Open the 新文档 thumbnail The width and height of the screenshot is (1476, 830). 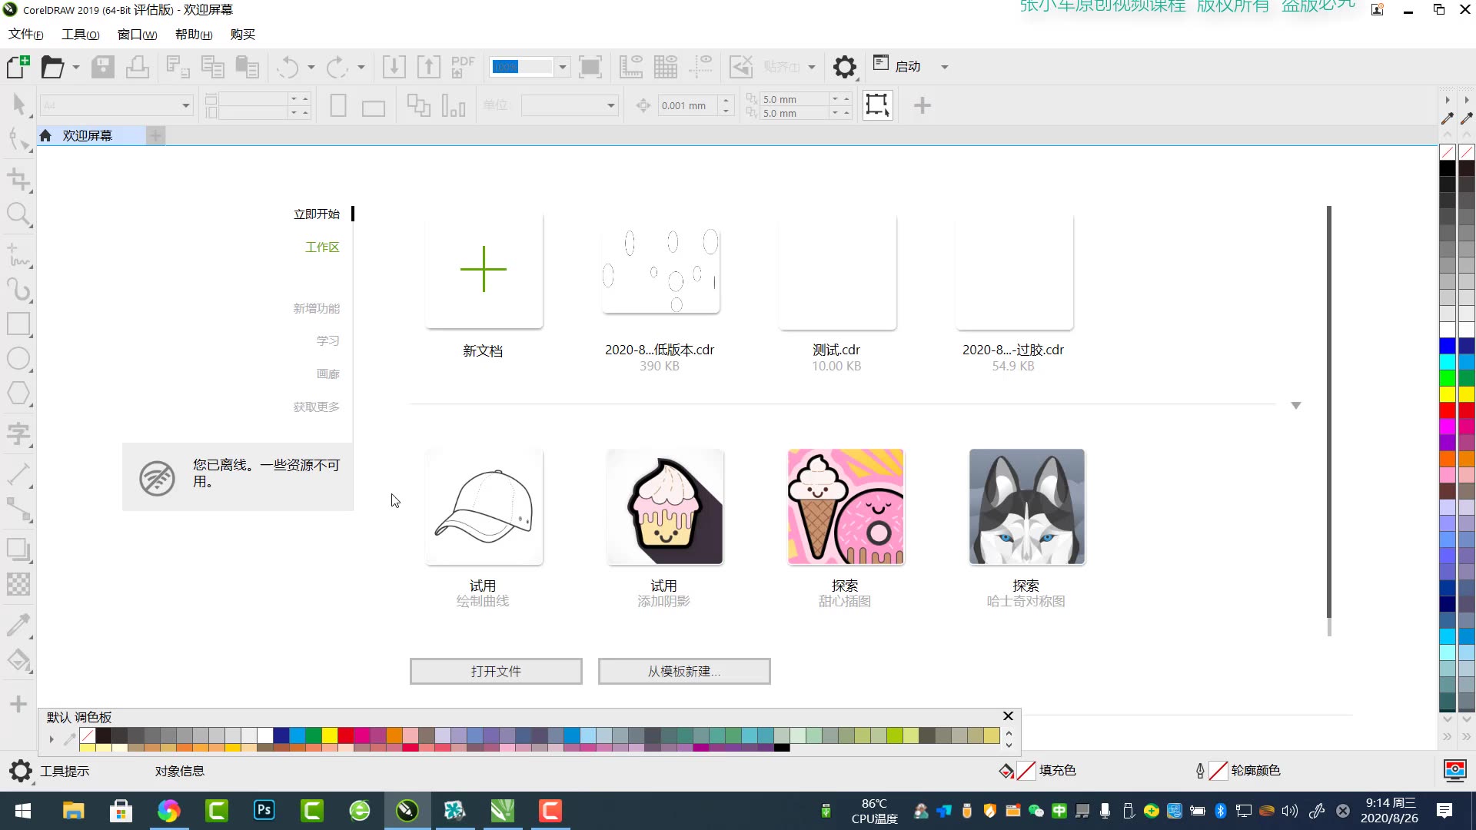[484, 271]
